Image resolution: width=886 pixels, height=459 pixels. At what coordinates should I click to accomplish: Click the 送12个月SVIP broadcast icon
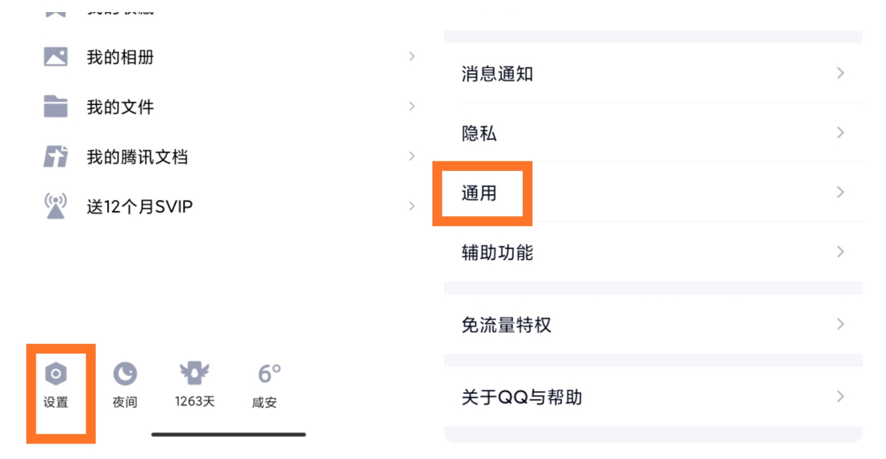[x=56, y=206]
